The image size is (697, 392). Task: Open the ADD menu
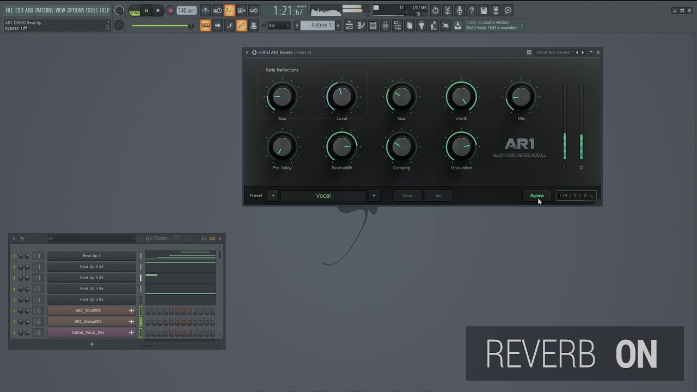tap(29, 10)
